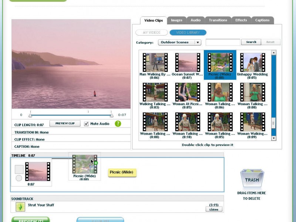Select the sunset clip in the timeline

click(37, 172)
